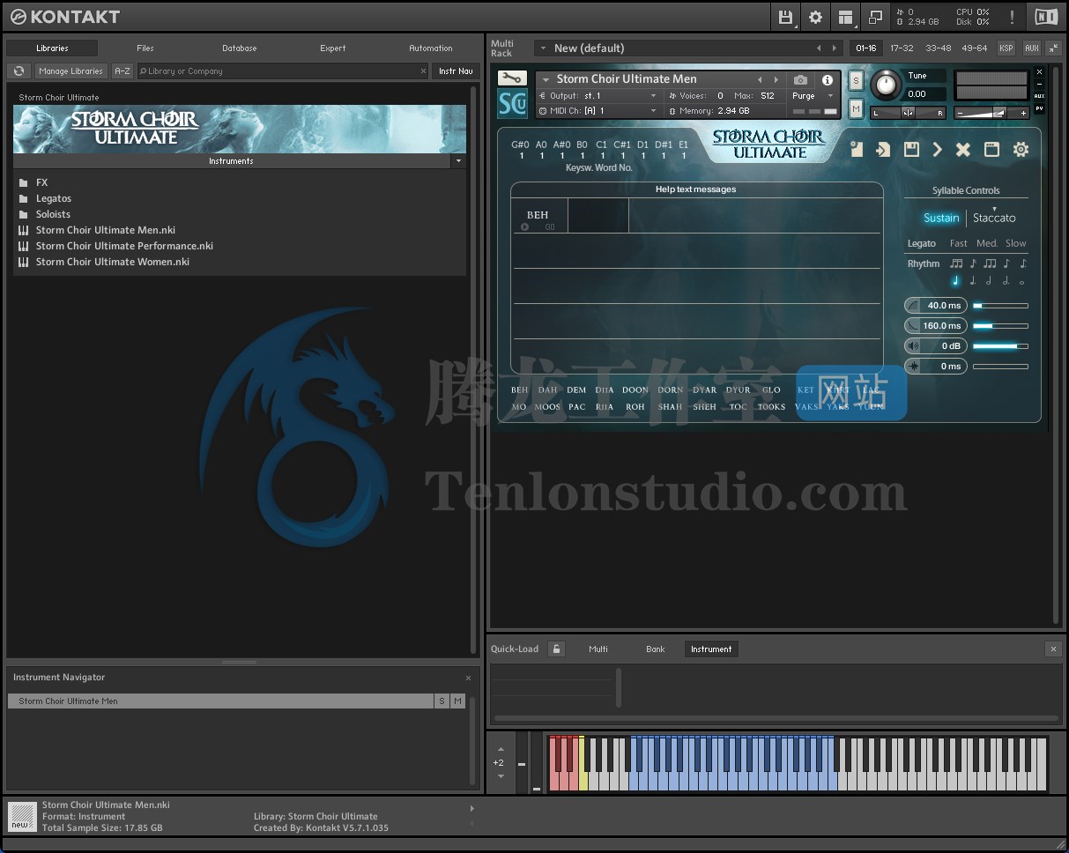This screenshot has height=853, width=1069.
Task: Select the sixteenth-note group rhythm icon
Action: pos(956,263)
